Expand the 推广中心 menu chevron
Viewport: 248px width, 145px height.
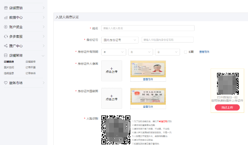[44, 46]
